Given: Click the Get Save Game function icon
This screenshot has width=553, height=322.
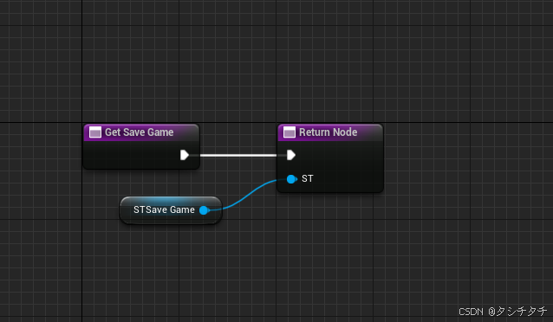Looking at the screenshot, I should (94, 132).
